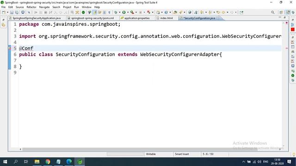
Task: Toggle Mark Occurrences highlighted toolbar button
Action: point(94,12)
